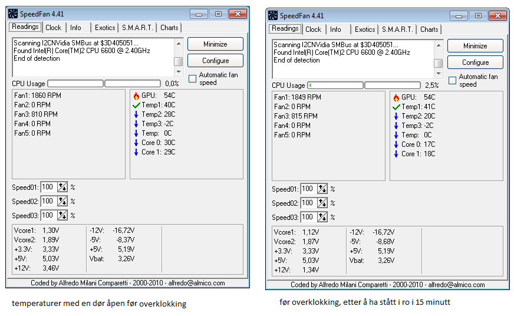Click the green checkmark beside Temp1: 41C

tap(396, 107)
